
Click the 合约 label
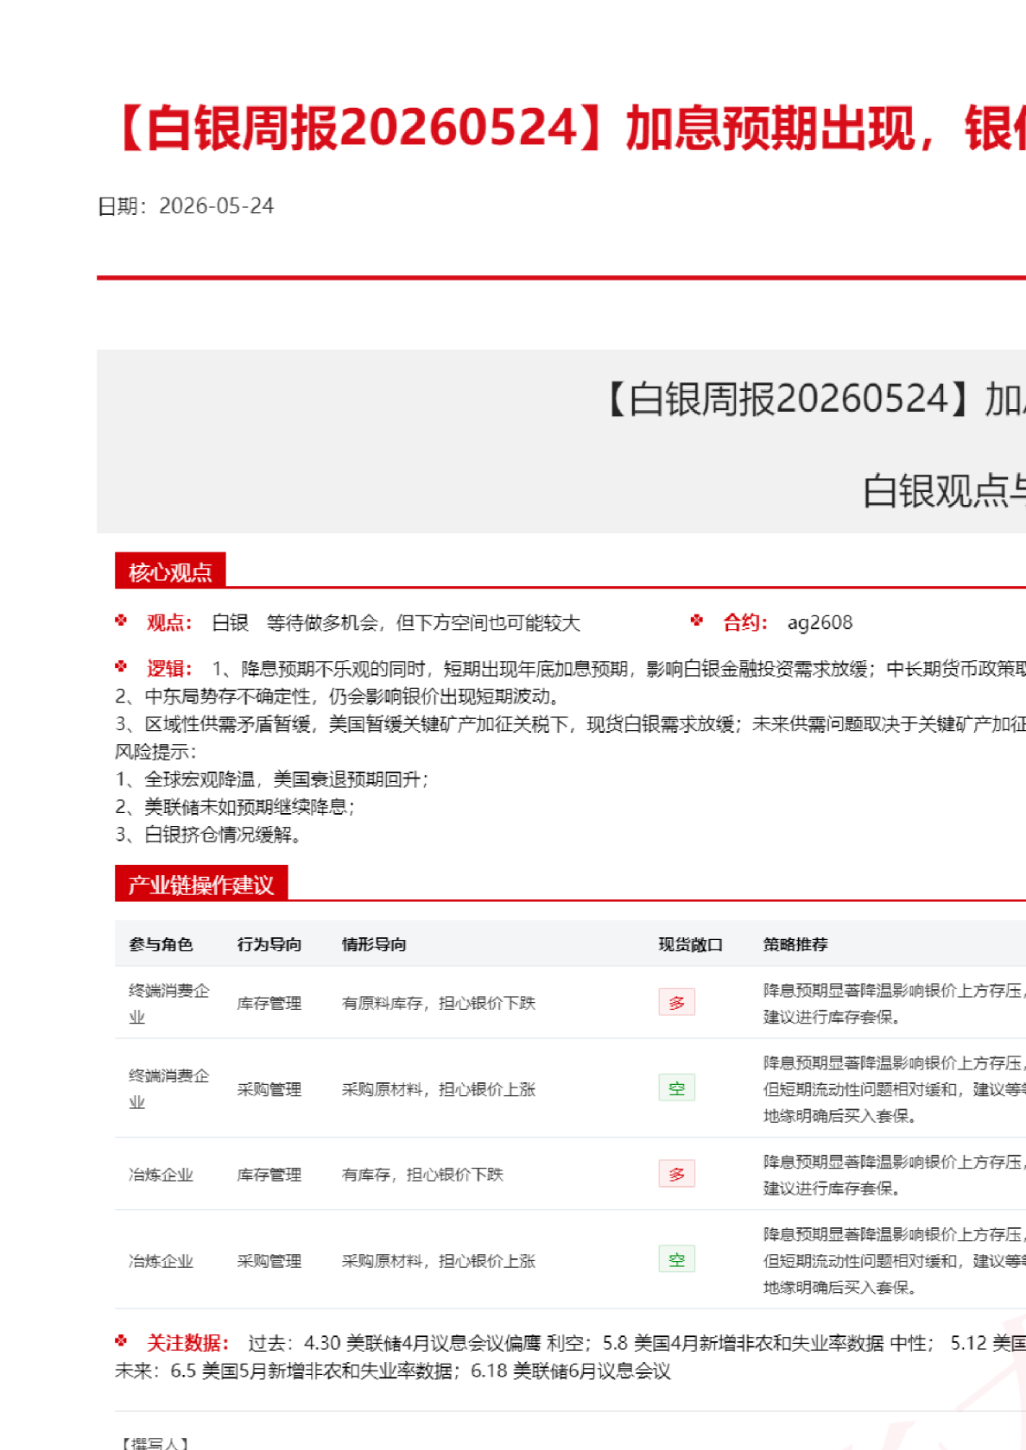click(x=745, y=622)
